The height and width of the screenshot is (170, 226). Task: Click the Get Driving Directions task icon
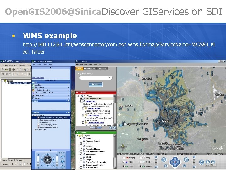click(33, 90)
